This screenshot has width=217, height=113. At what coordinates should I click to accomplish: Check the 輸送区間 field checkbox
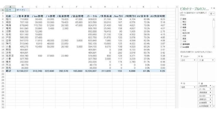[x=181, y=33]
